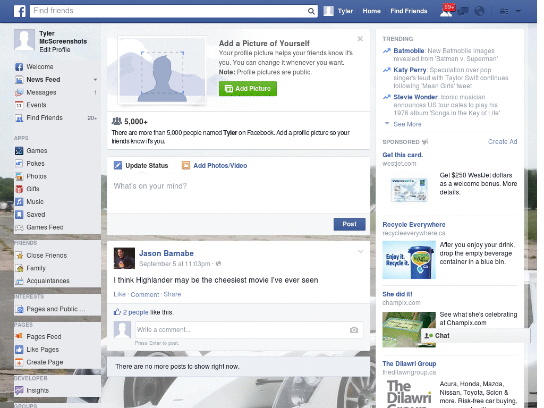The image size is (544, 408).
Task: View the 2 people who like this
Action: click(135, 312)
